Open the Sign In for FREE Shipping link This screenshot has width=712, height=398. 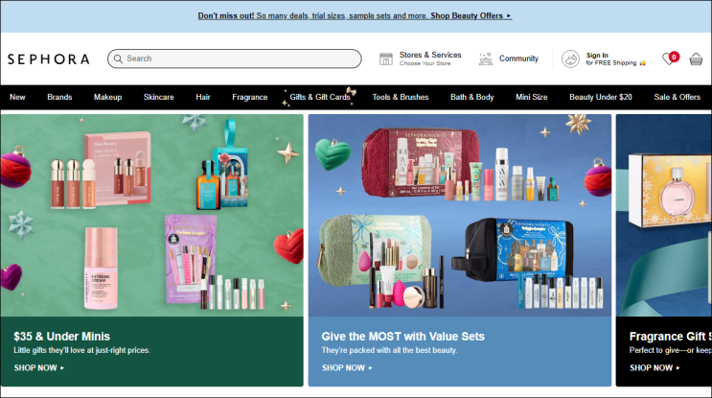point(604,59)
